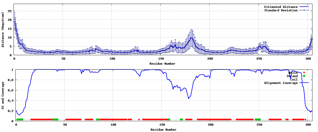Click the green strand segment near residue 40
The height and width of the screenshot is (132, 318).
point(55,119)
